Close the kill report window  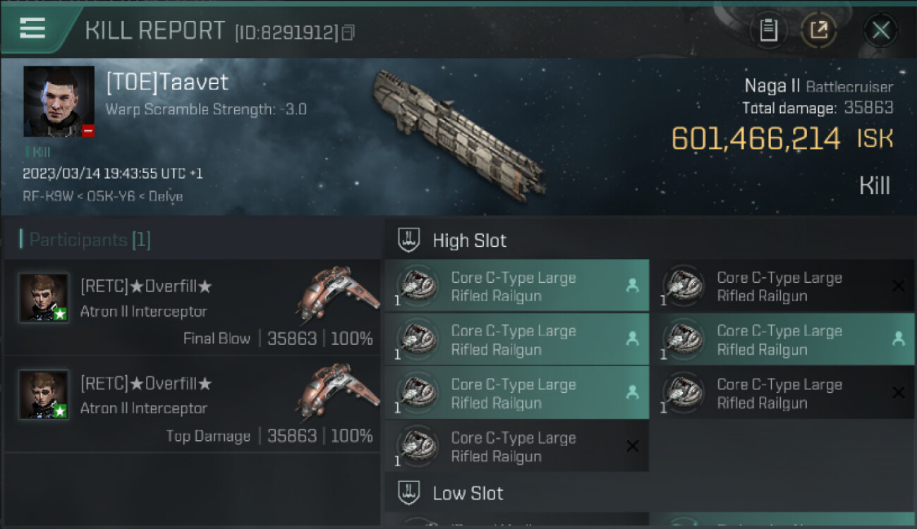[x=880, y=30]
